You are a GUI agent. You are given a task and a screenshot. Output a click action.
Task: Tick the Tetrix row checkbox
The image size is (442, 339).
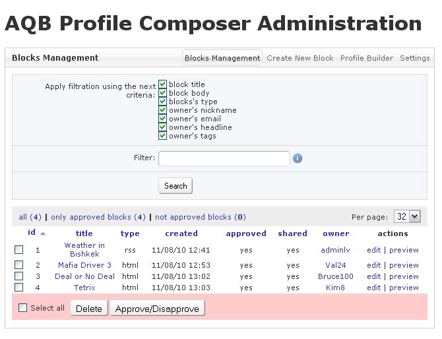point(19,287)
